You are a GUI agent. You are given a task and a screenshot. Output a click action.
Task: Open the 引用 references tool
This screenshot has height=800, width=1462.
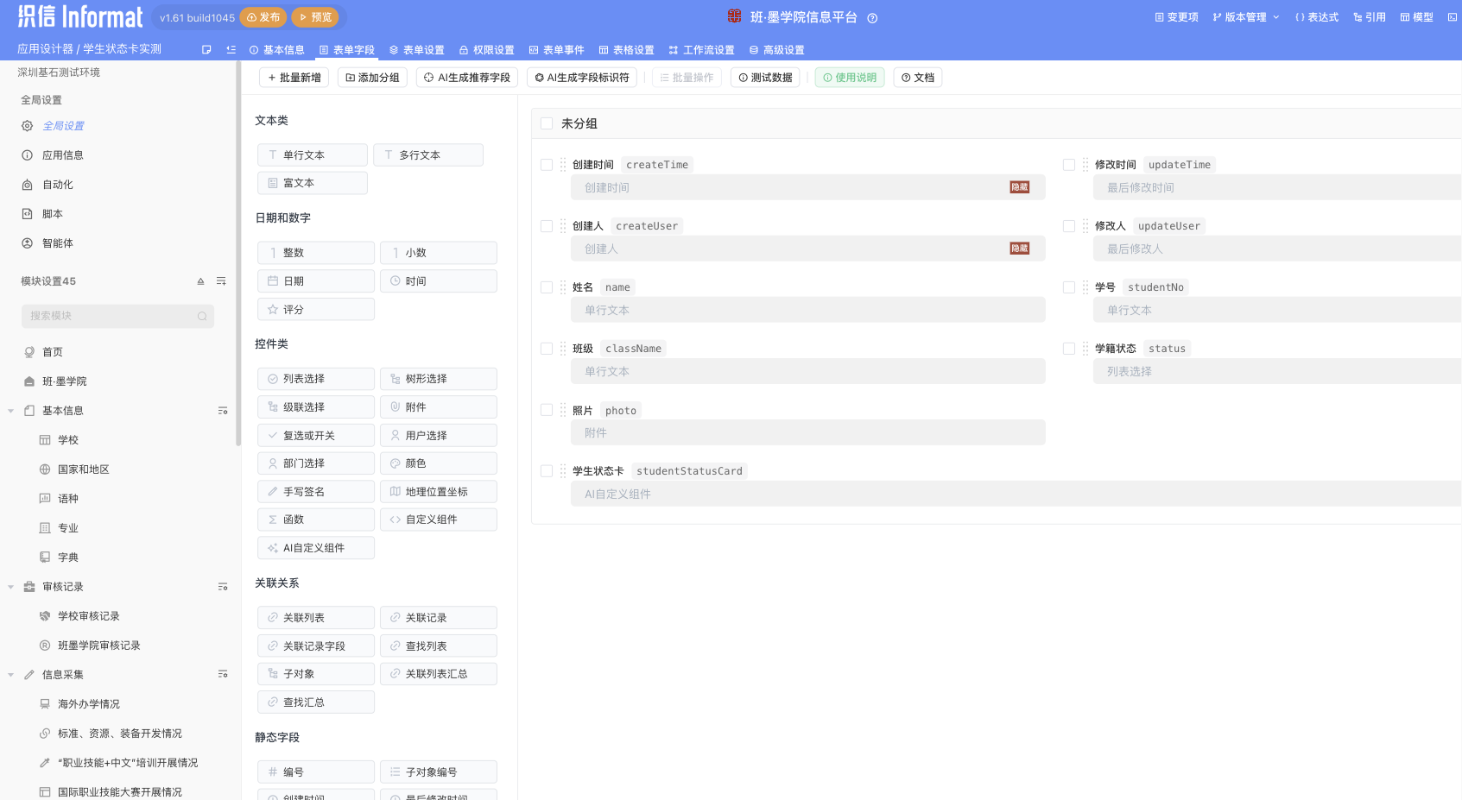point(1370,17)
